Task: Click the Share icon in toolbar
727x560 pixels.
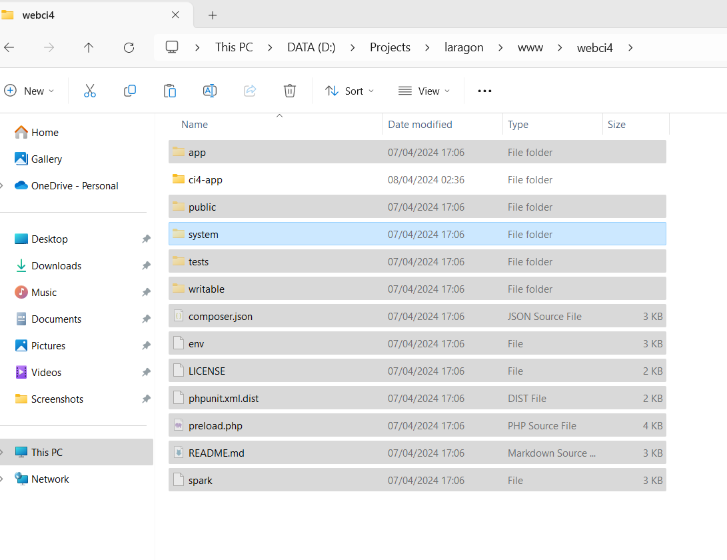Action: coord(250,91)
